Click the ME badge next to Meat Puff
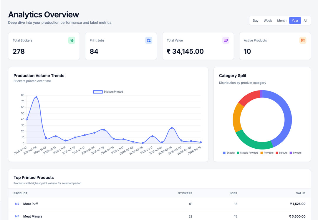The width and height of the screenshot is (318, 220). (x=17, y=204)
